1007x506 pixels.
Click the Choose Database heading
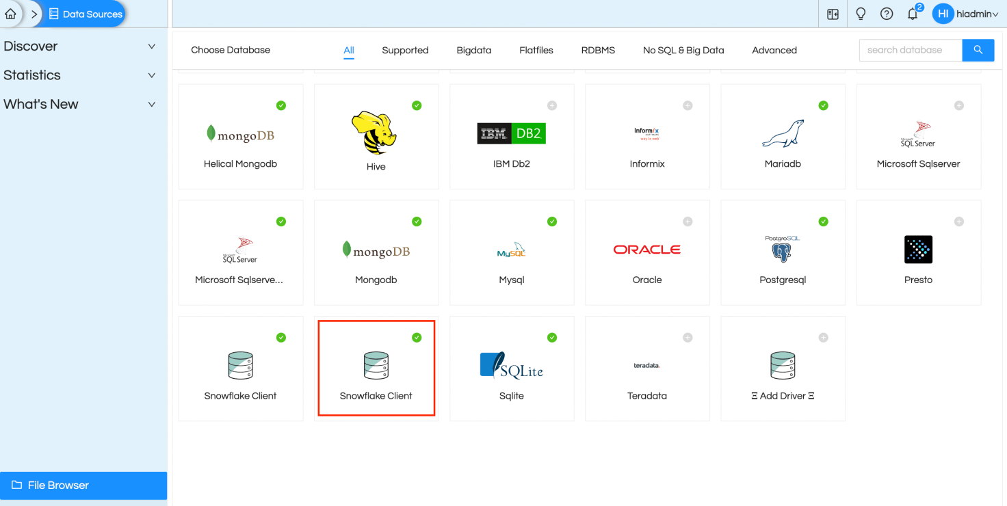coord(231,50)
